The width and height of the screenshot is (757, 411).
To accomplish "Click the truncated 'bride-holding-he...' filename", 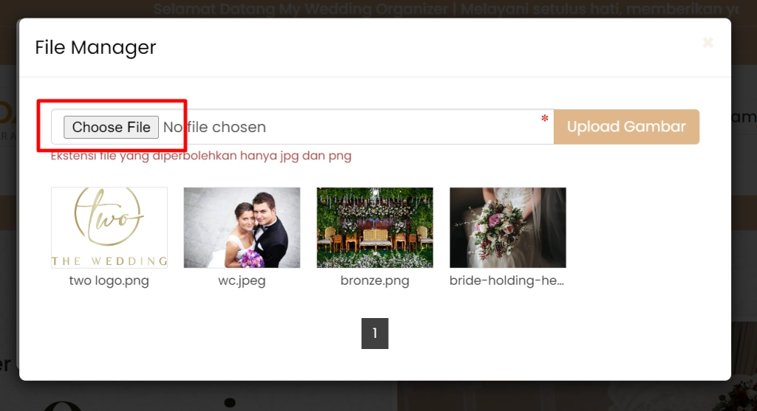I will tap(507, 281).
